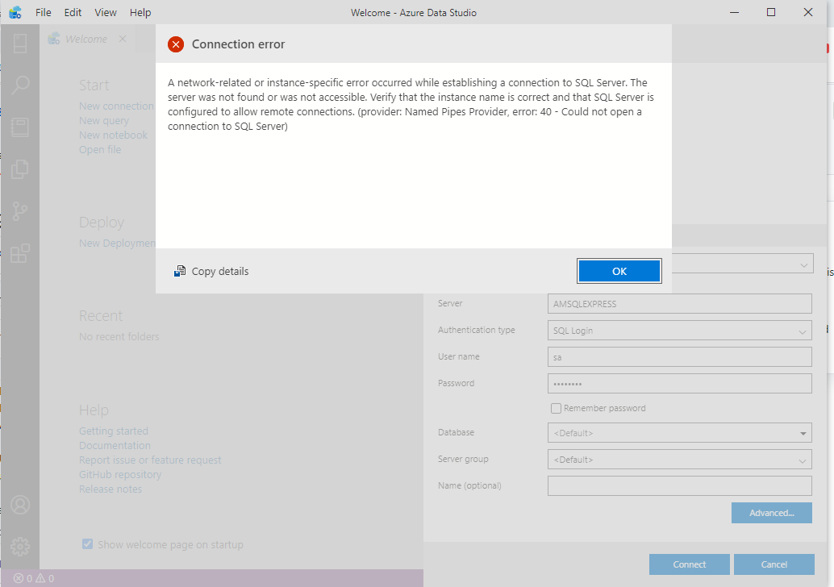This screenshot has height=587, width=834.
Task: Click the 'No recent folders' text
Action: (119, 336)
